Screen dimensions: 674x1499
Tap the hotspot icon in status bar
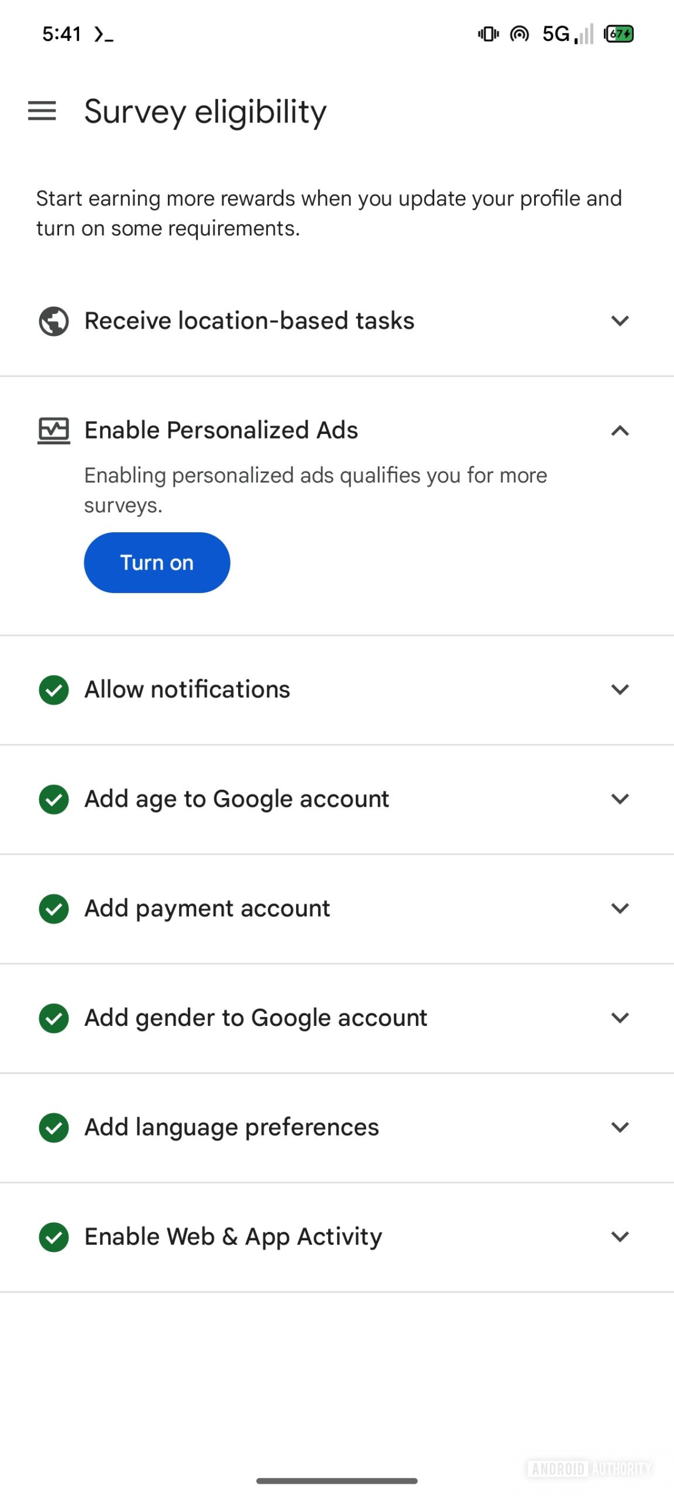(519, 34)
